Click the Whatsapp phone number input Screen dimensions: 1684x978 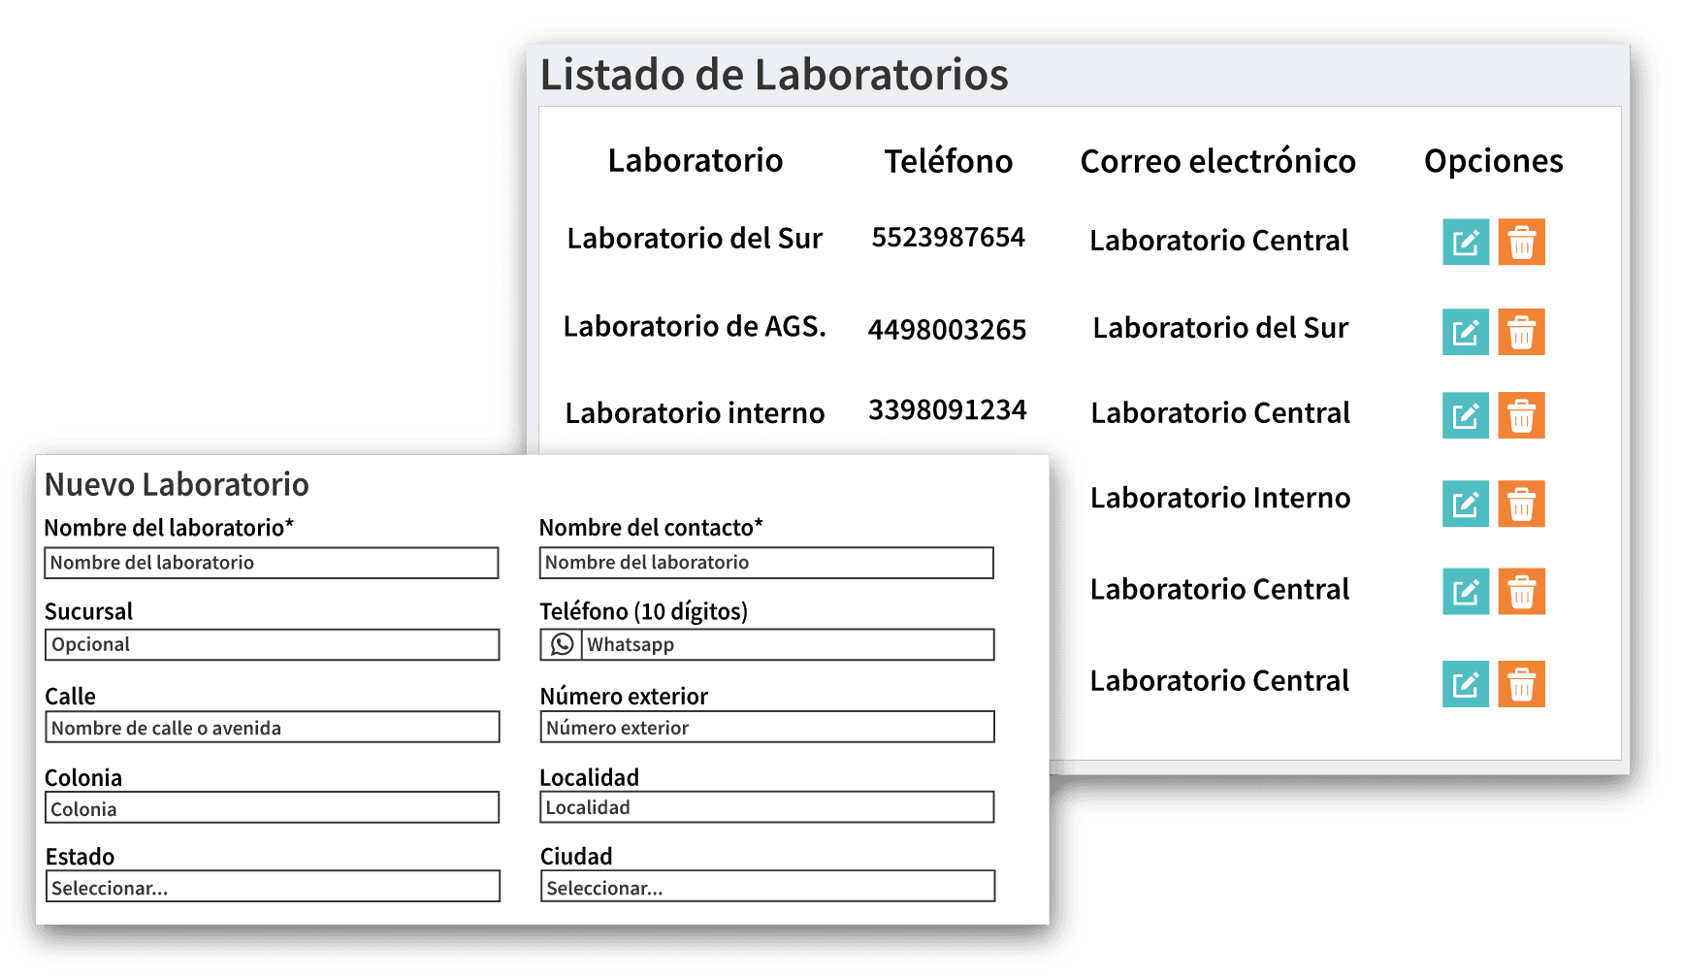[x=787, y=645]
